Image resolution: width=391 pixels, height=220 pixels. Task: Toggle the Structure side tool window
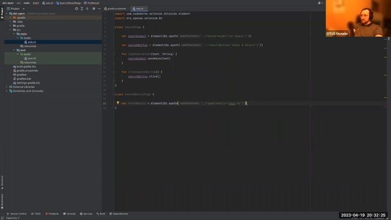point(2,182)
